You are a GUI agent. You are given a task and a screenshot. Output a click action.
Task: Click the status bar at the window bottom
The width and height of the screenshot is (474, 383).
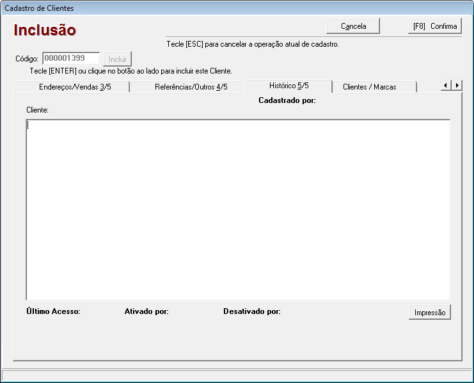click(x=237, y=375)
